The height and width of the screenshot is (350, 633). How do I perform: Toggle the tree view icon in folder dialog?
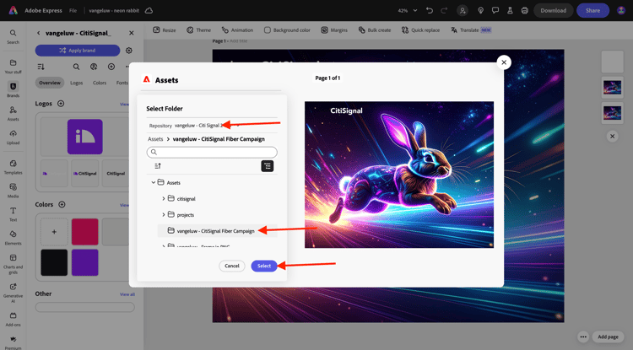tap(268, 166)
